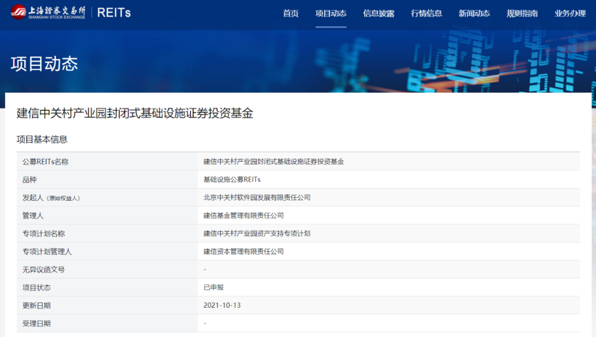Click 建信中关村产业园资产支持专项计划 plan name

pyautogui.click(x=257, y=233)
